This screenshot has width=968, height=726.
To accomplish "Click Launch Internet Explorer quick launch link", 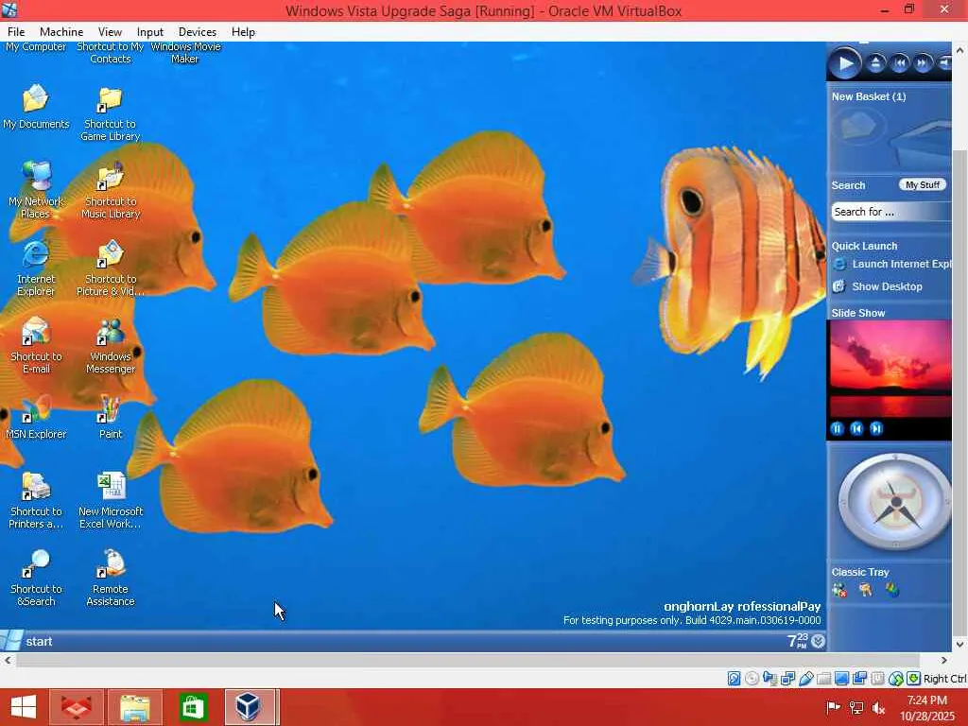I will point(892,265).
